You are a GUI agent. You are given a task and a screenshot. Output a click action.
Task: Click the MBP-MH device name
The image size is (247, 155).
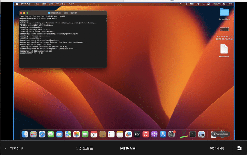(128, 149)
